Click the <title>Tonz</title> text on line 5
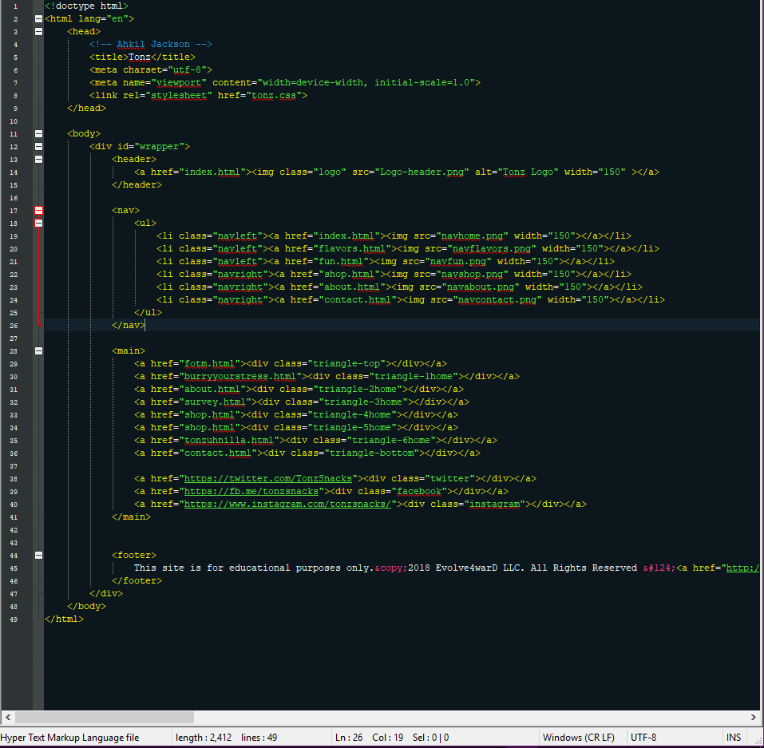Image resolution: width=764 pixels, height=748 pixels. pyautogui.click(x=144, y=57)
